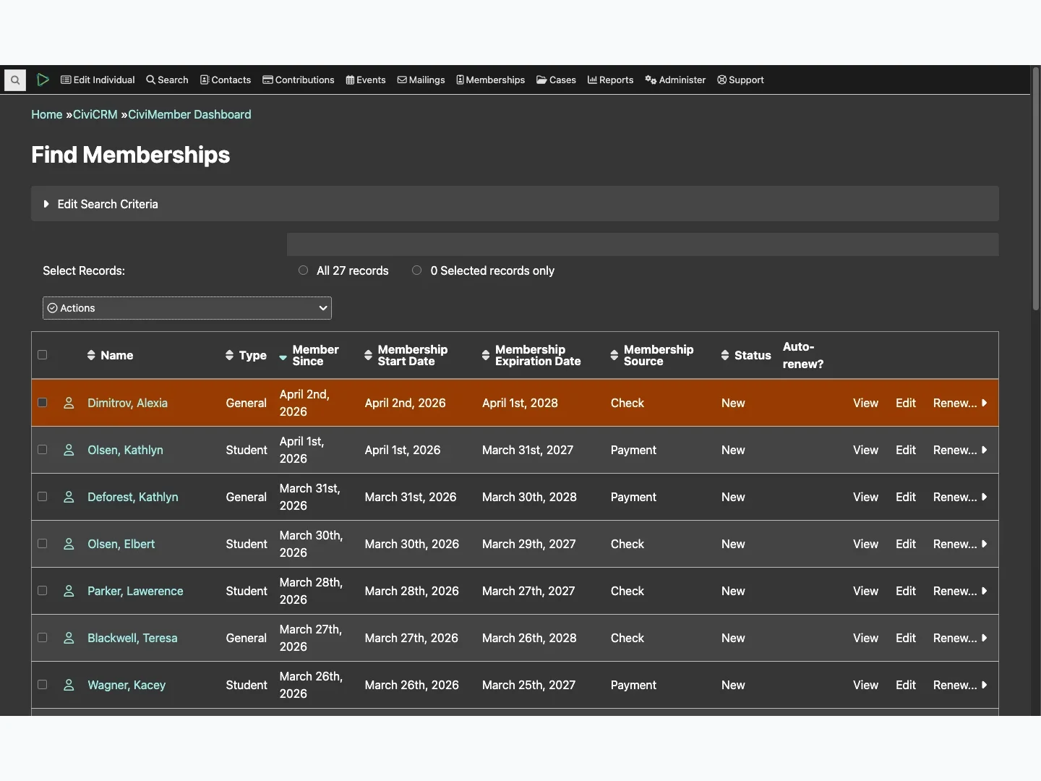Click the sort arrows icon beside Status

tap(725, 355)
